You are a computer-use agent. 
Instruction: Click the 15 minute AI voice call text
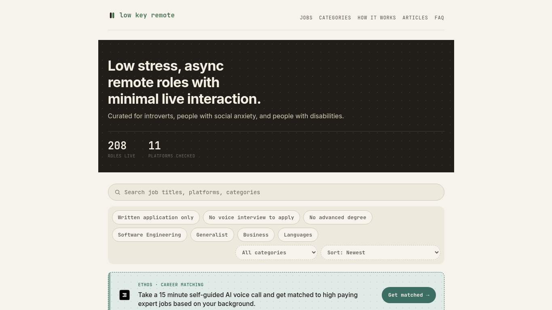click(248, 299)
